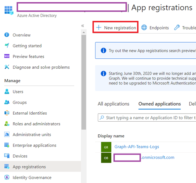
Task: Click the Groups people icon
Action: pos(7,102)
